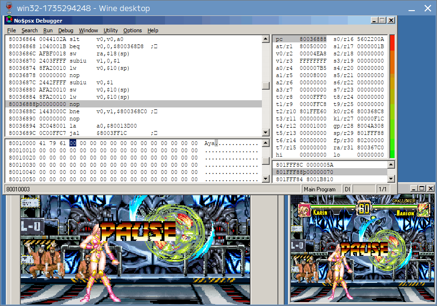The width and height of the screenshot is (437, 306).
Task: Open the Window menu
Action: (88, 30)
